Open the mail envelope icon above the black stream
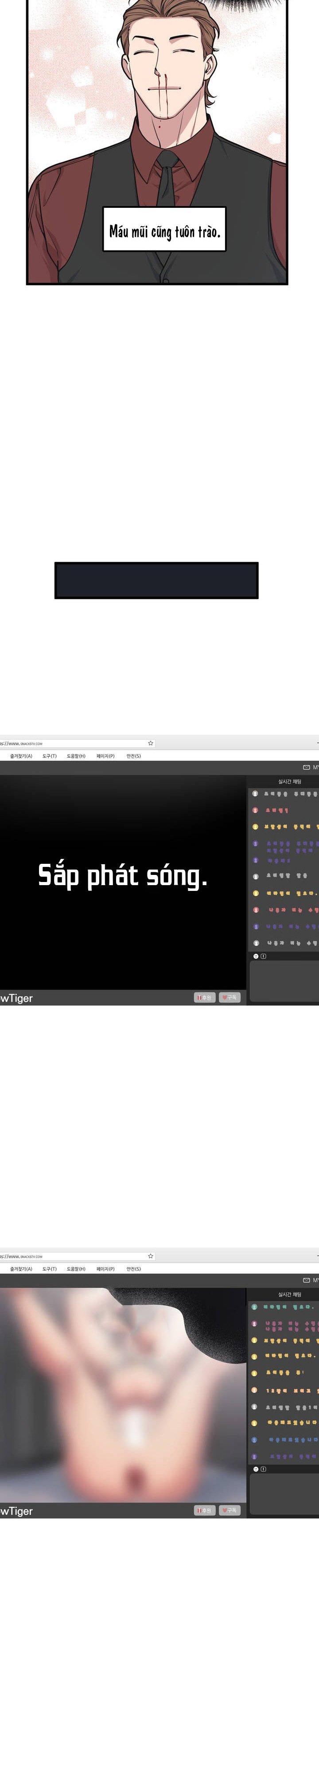The width and height of the screenshot is (319, 1784). click(307, 767)
